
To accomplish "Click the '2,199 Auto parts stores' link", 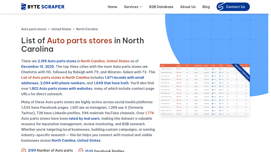I will 57,61.
